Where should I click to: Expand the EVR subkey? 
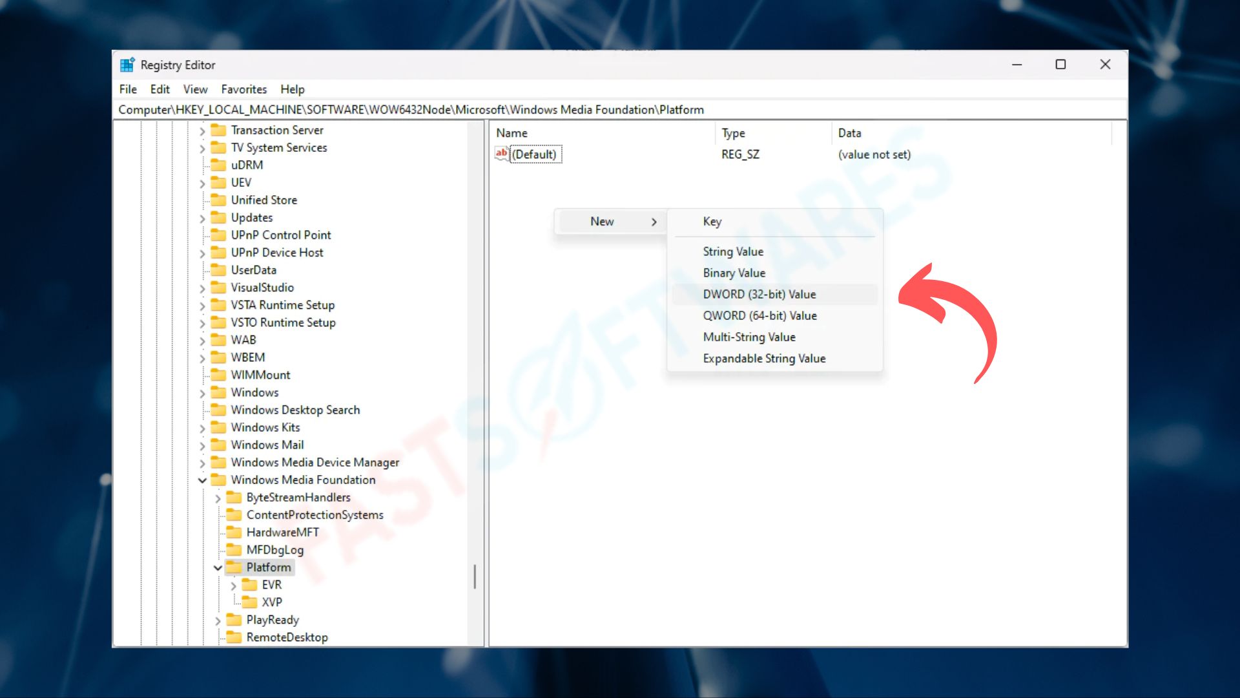point(233,586)
